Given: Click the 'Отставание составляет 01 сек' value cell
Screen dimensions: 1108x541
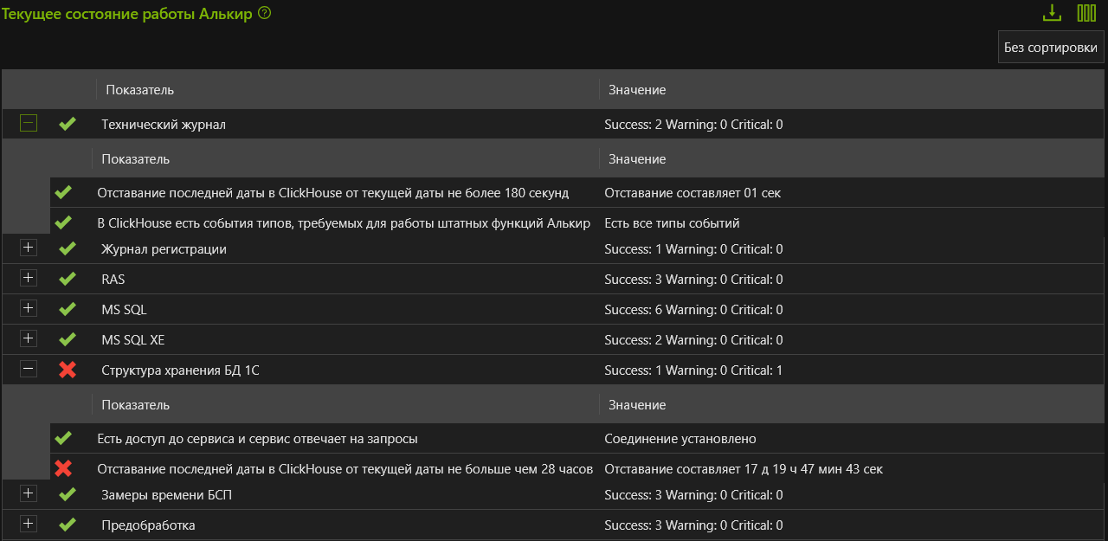Looking at the screenshot, I should (692, 193).
